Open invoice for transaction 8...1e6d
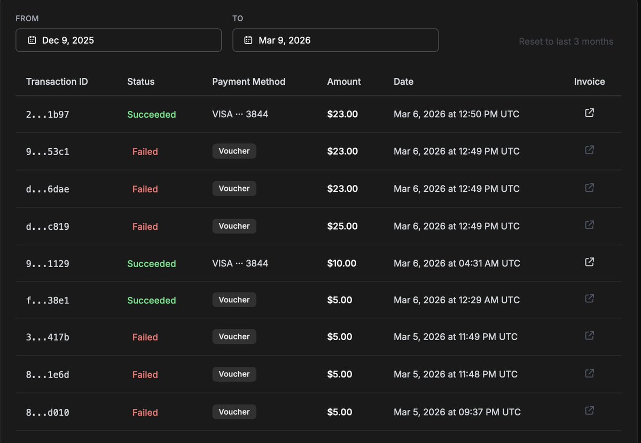Viewport: 641px width, 443px height. point(590,373)
